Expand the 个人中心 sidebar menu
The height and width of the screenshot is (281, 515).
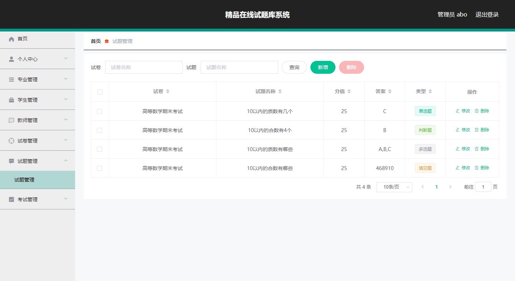[x=38, y=59]
